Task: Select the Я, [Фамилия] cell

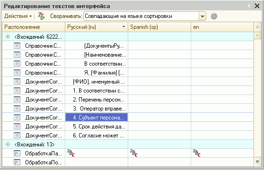Action: [97, 73]
